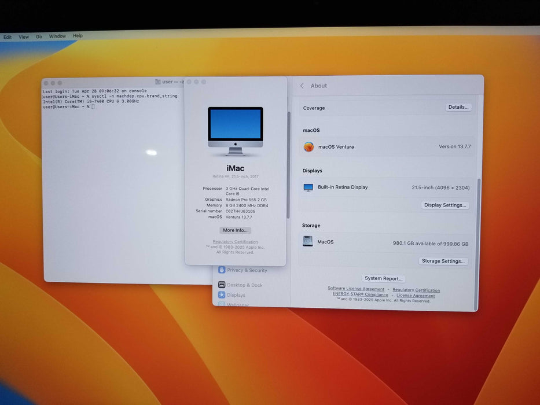Viewport: 540px width, 405px height.
Task: Open the Help menu
Action: pyautogui.click(x=78, y=35)
